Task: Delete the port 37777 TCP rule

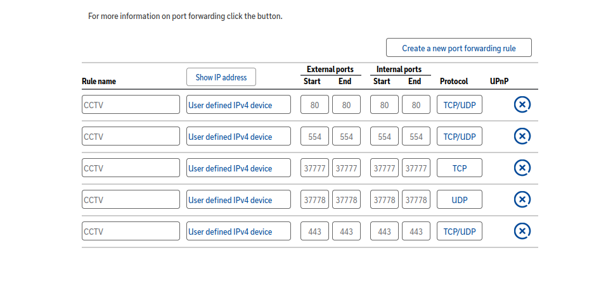Action: pyautogui.click(x=522, y=168)
